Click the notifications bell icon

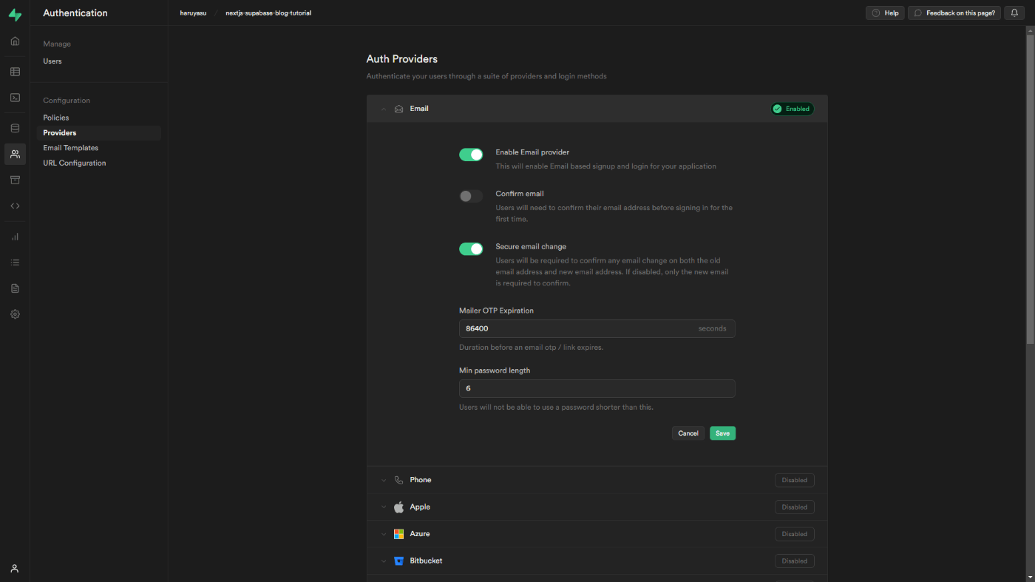[x=1014, y=13]
